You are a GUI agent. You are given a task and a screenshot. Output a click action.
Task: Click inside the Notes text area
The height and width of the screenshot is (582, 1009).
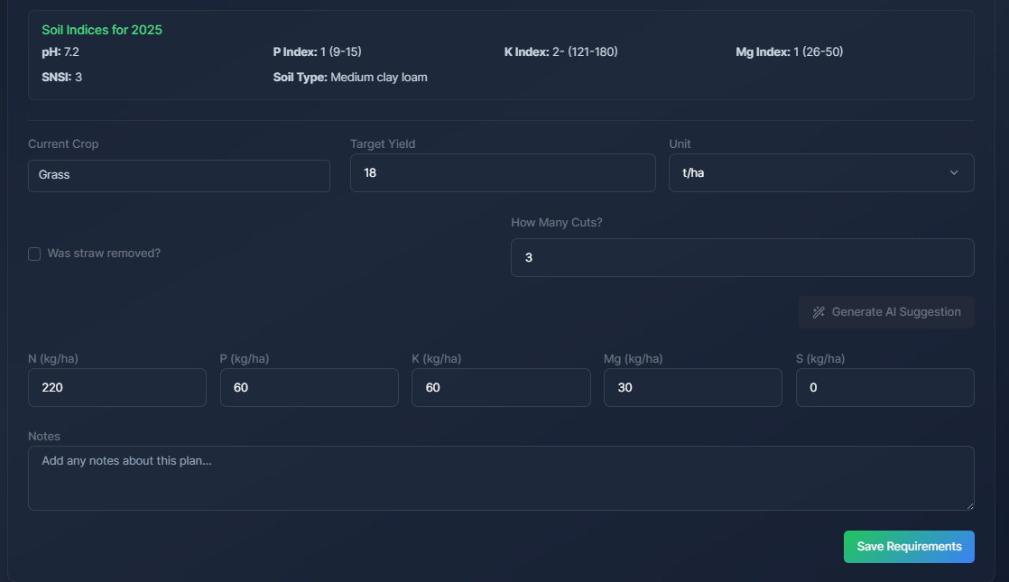pos(501,478)
